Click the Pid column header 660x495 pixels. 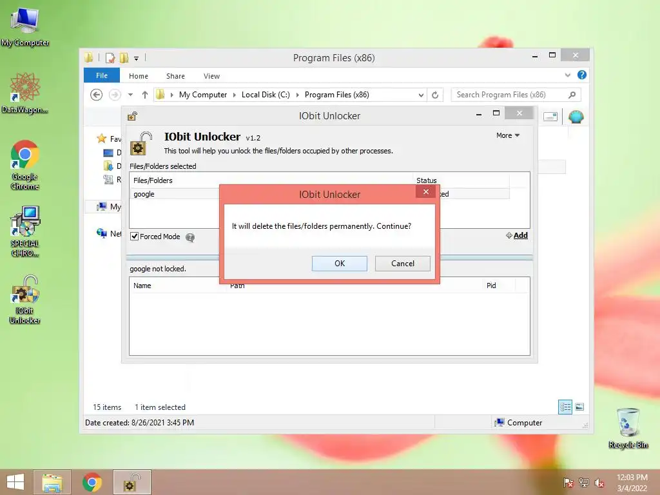click(x=491, y=286)
